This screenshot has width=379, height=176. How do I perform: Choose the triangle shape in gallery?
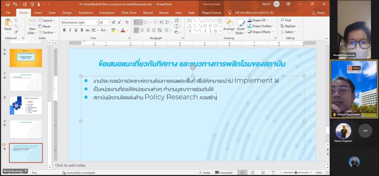(x=190, y=26)
